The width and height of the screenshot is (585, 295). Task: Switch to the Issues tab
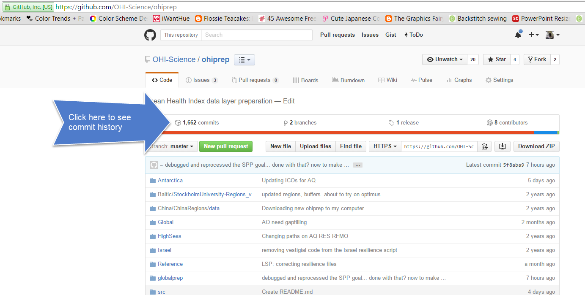(202, 80)
